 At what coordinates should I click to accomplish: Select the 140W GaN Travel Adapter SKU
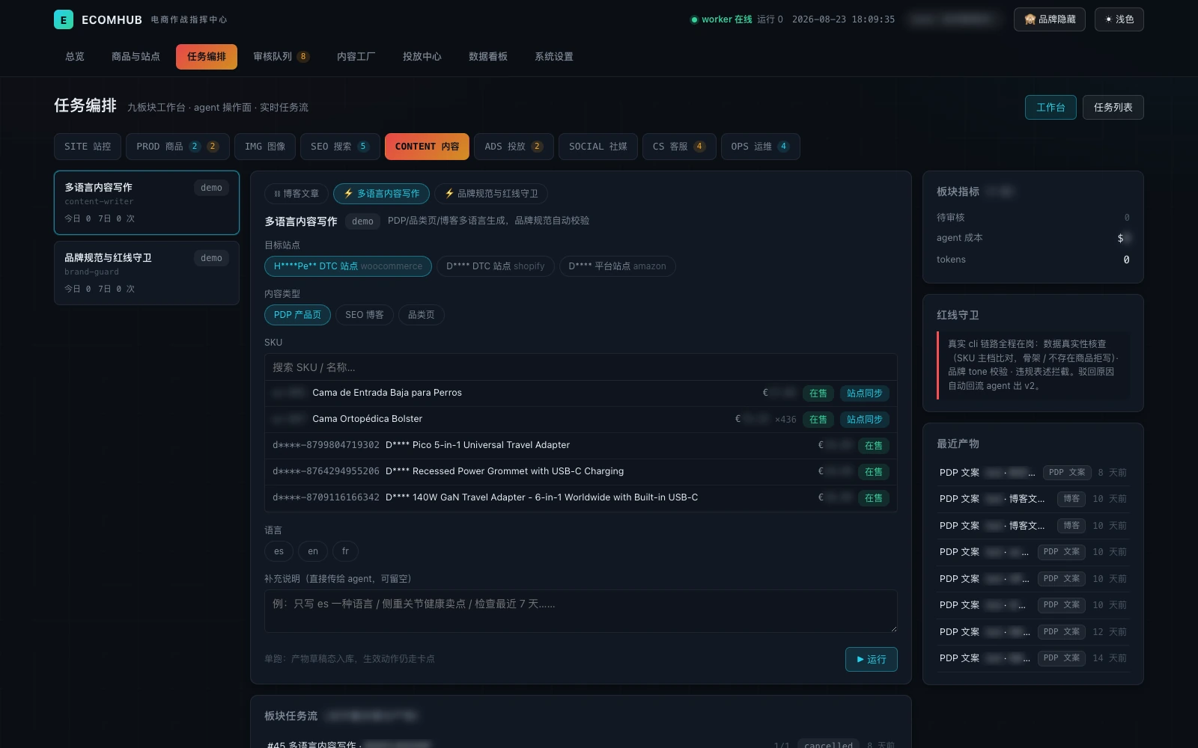[x=580, y=498]
